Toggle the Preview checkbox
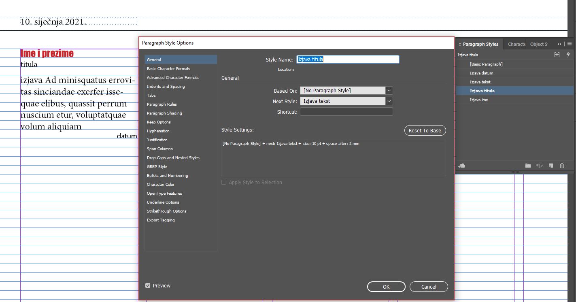 click(x=148, y=285)
